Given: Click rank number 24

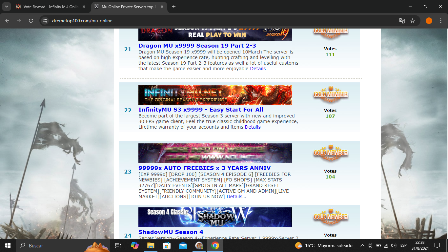Looking at the screenshot, I should [128, 236].
